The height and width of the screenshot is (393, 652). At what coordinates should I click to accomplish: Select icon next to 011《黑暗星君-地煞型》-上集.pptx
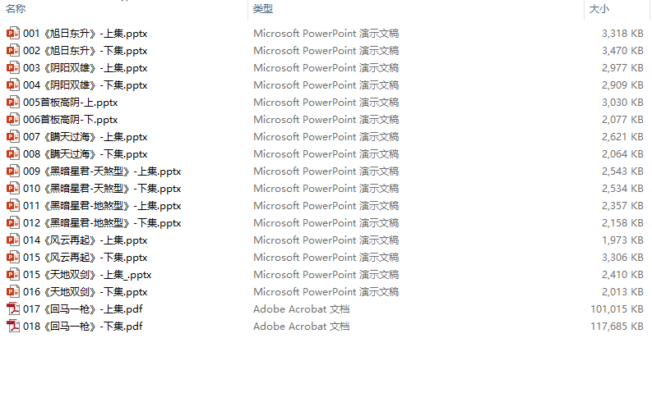(x=13, y=205)
